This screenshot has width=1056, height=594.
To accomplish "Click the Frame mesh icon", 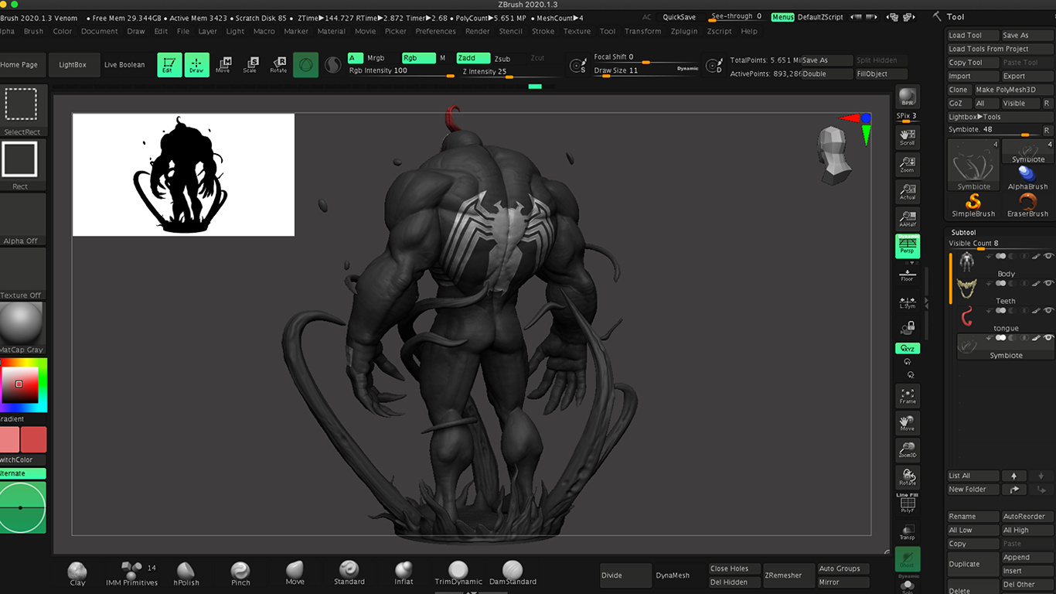I will [x=908, y=396].
